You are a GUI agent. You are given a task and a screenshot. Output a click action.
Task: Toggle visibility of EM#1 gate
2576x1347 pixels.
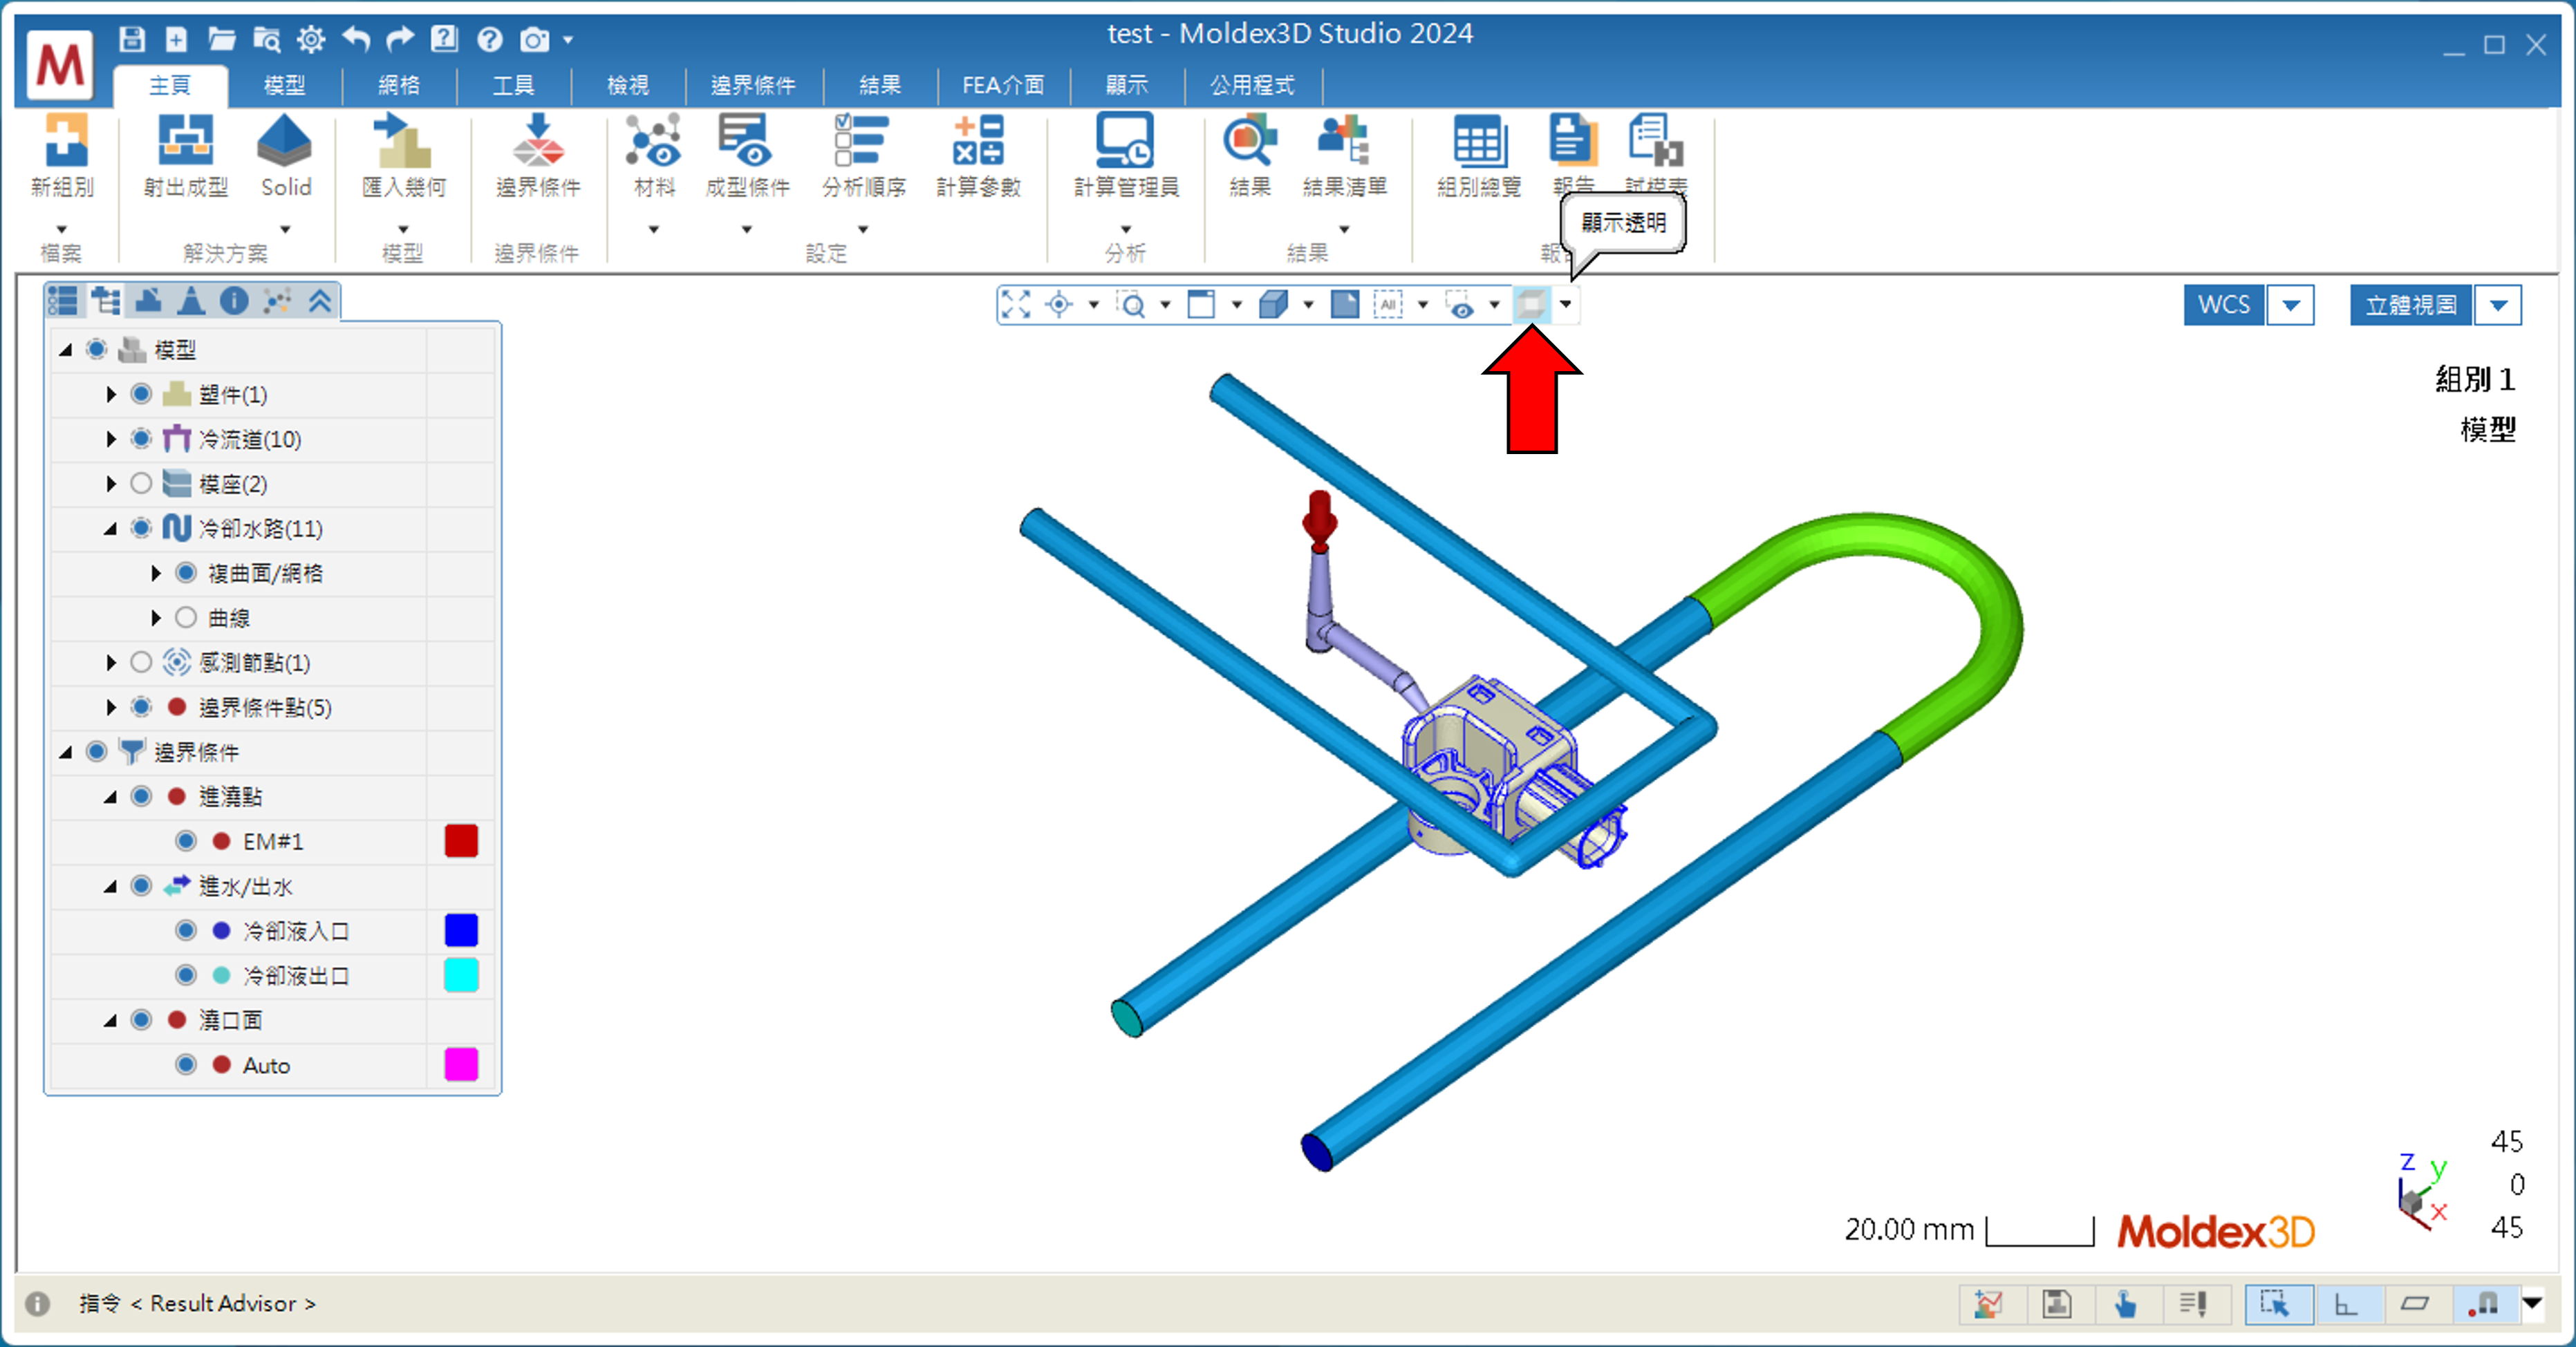click(x=186, y=841)
